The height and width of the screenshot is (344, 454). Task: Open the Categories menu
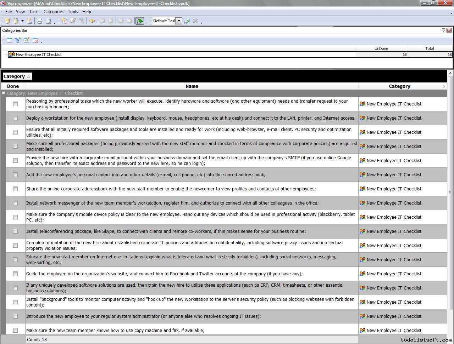(54, 12)
